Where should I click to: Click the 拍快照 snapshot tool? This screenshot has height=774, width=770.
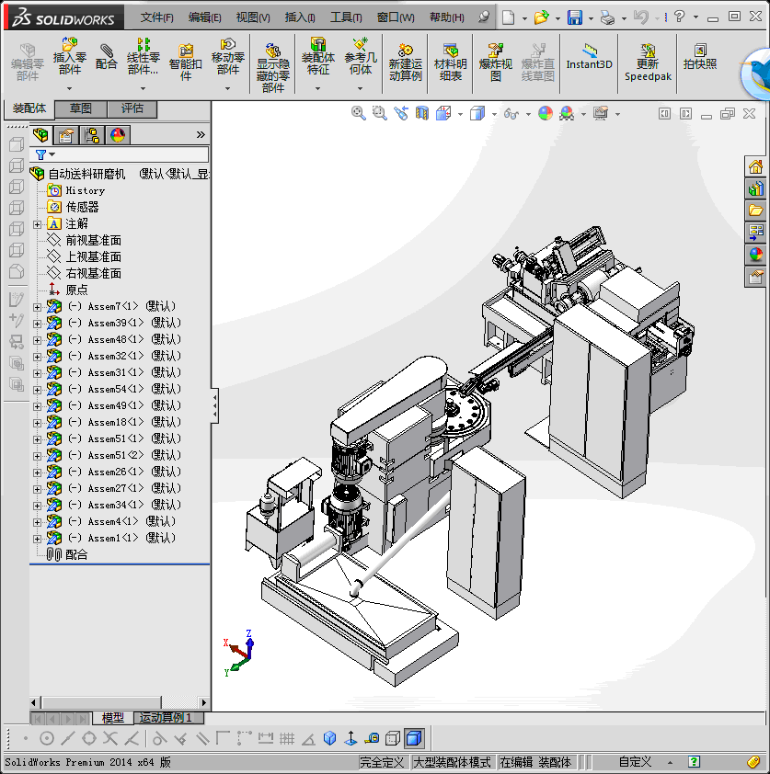[x=700, y=57]
